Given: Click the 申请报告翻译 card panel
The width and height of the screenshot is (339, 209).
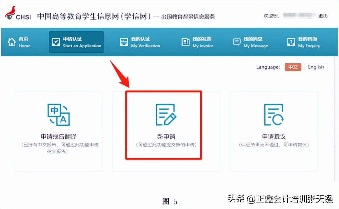Looking at the screenshot, I should [59, 131].
